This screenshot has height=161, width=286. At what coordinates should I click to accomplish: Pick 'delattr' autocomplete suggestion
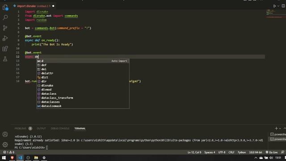click(x=83, y=73)
